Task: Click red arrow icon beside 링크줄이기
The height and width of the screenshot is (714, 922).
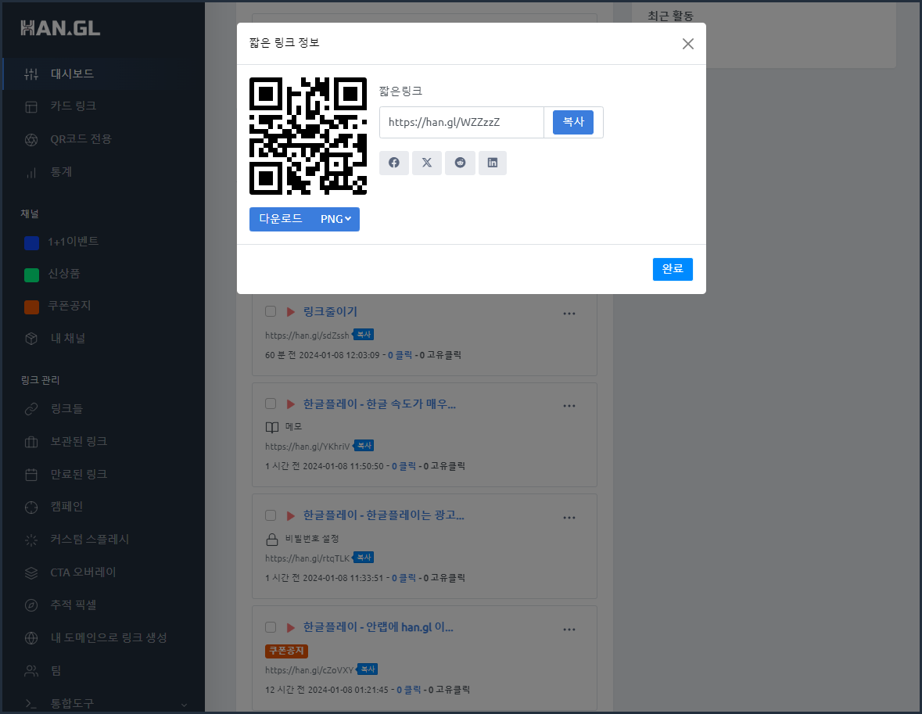Action: pos(290,312)
